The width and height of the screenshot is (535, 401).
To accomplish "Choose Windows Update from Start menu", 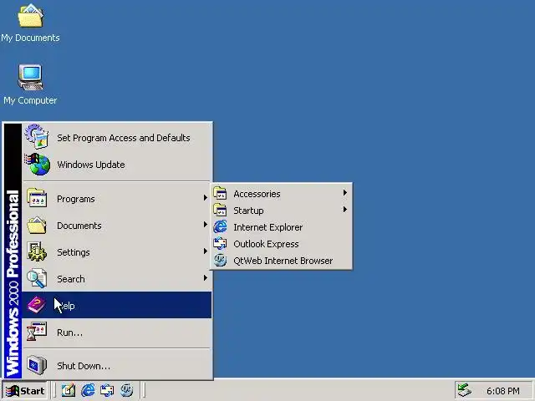I will coord(117,165).
